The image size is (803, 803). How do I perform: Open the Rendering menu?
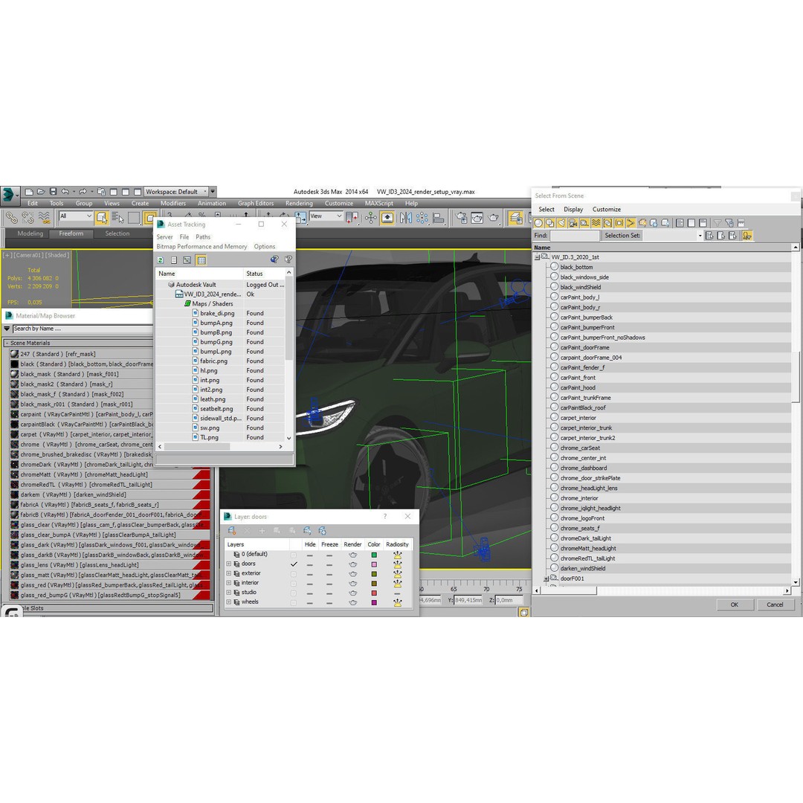[299, 203]
